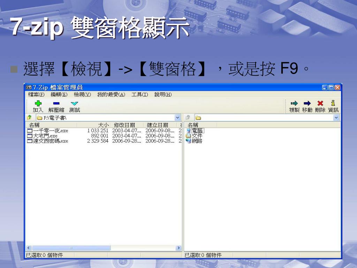This screenshot has width=357, height=268.
Task: Select 網路 in the right pane
Action: pos(197,141)
